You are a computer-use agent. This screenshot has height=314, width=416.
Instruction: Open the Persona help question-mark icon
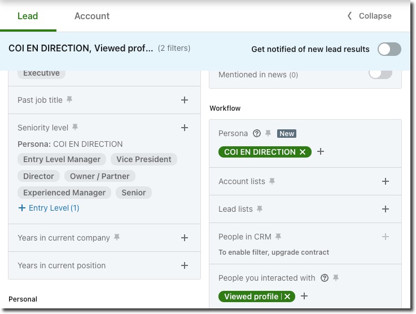pos(257,133)
